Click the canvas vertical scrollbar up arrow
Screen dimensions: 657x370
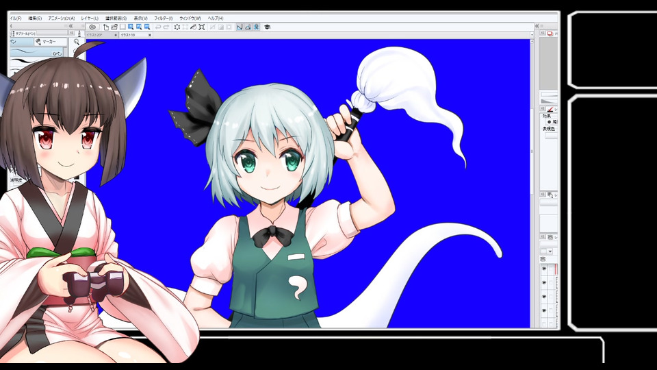532,42
